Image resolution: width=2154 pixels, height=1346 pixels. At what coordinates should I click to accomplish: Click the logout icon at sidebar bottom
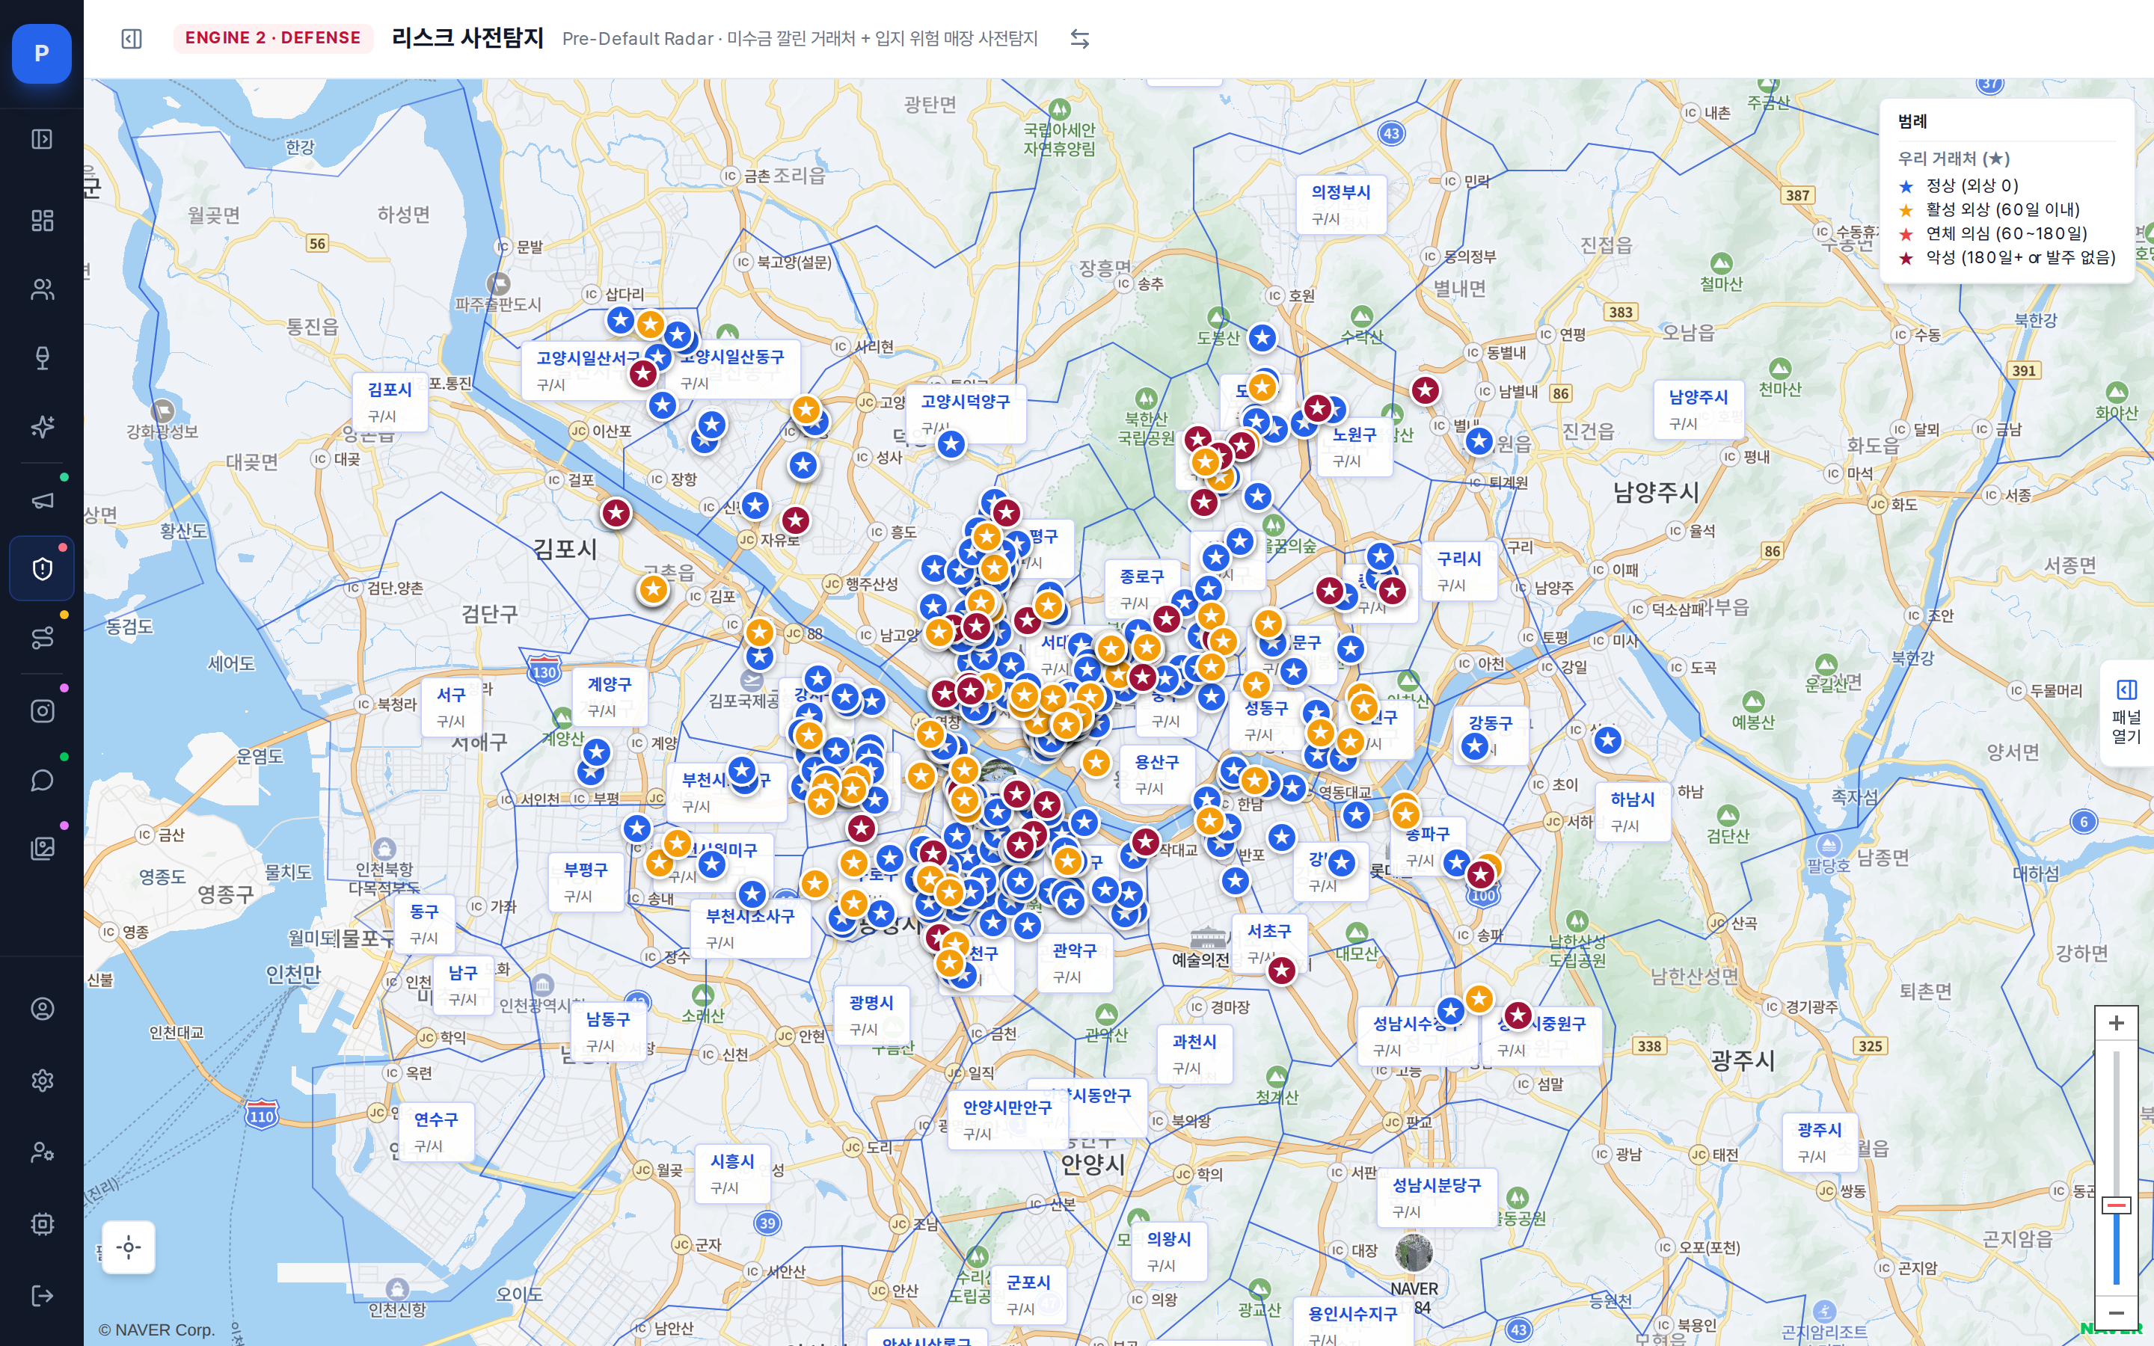(x=42, y=1295)
